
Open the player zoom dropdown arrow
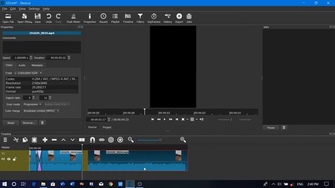187,120
